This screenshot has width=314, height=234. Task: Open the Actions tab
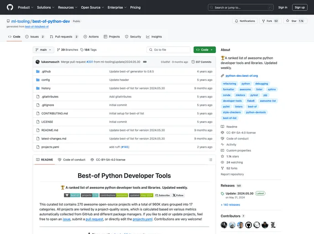point(91,37)
